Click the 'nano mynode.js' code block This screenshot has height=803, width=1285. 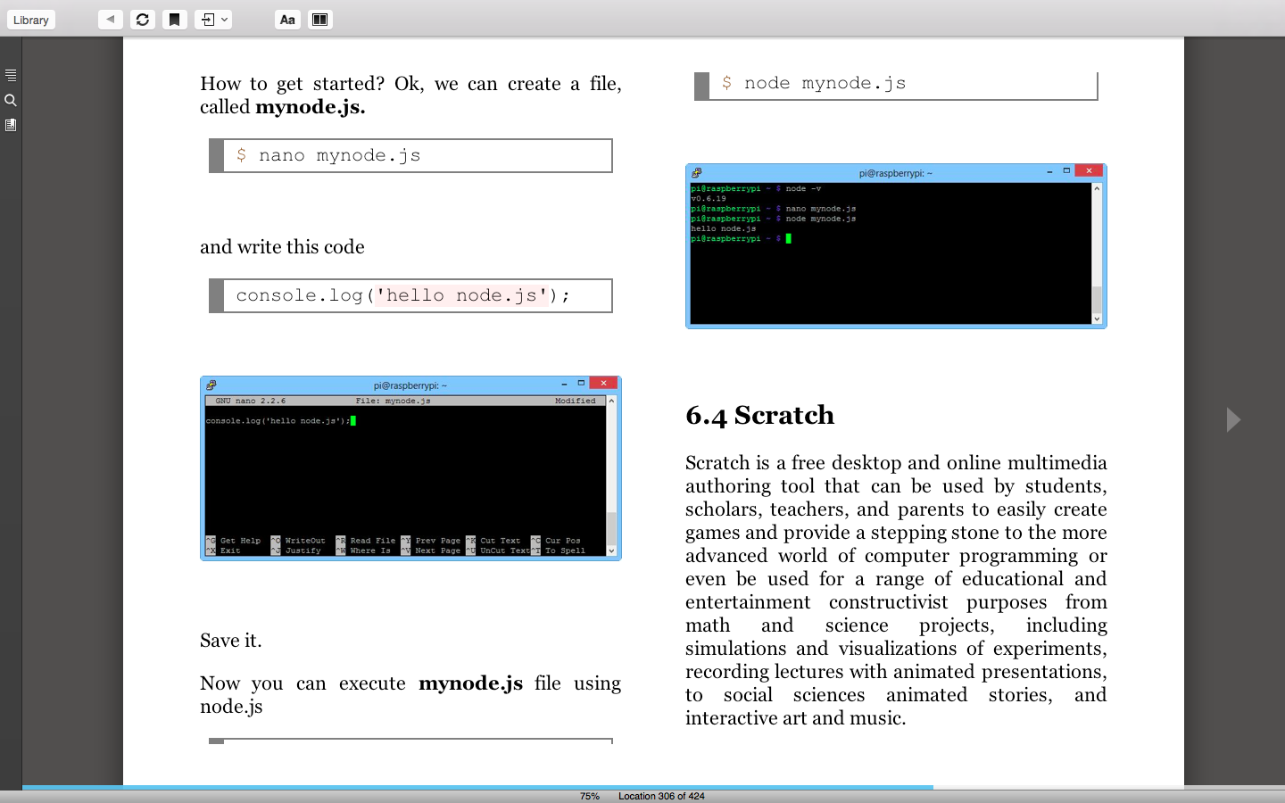click(x=410, y=155)
